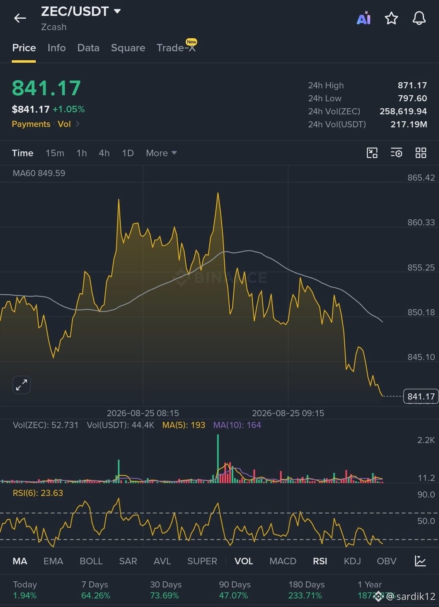The image size is (439, 607).
Task: Switch to the Square tab
Action: click(128, 48)
